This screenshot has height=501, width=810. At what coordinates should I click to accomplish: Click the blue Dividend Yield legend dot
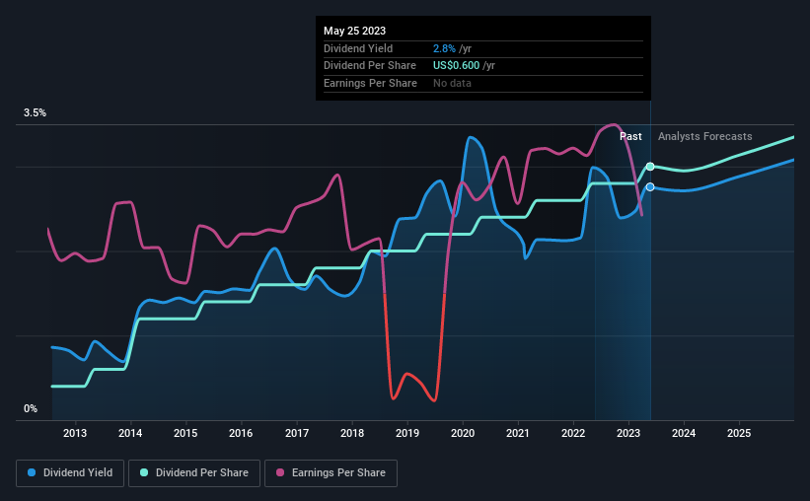[32, 472]
